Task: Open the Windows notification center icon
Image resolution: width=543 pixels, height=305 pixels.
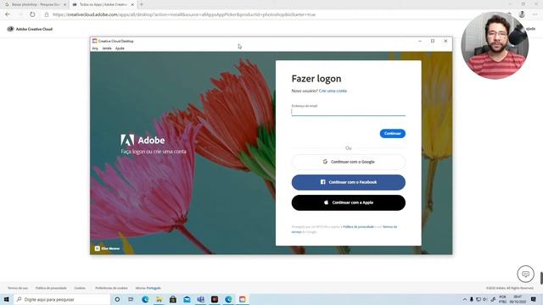Action: 534,299
